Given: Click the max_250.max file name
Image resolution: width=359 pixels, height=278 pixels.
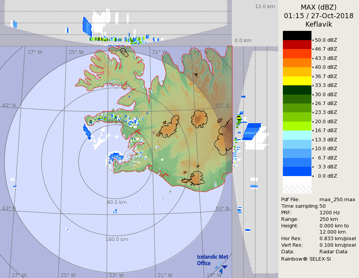Looking at the screenshot, I should click(337, 199).
